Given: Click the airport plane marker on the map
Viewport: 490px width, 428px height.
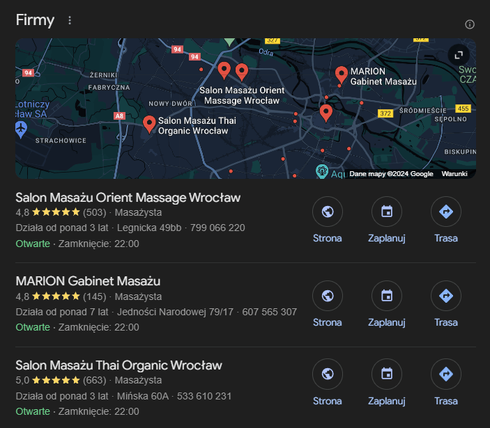Looking at the screenshot, I should click(x=21, y=129).
